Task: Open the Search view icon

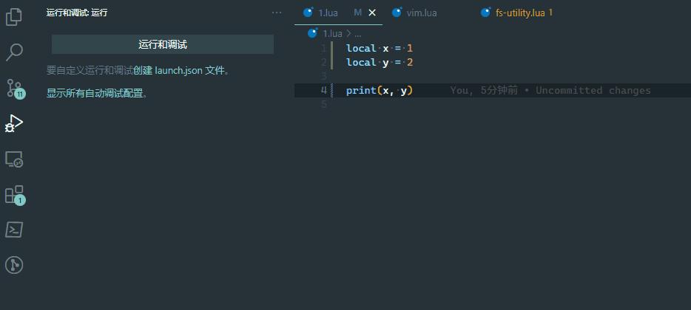Action: coord(14,52)
